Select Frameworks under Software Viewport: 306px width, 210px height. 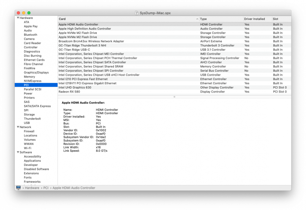[32, 182]
